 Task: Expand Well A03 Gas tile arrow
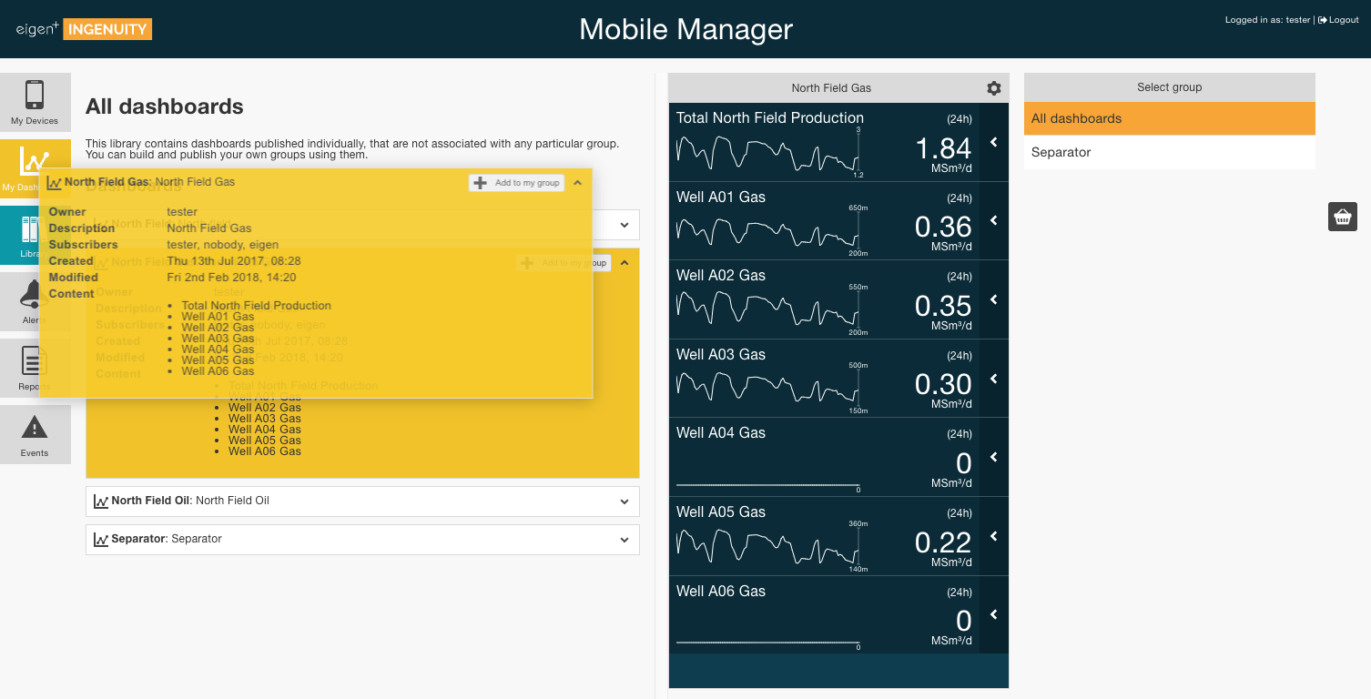tap(994, 379)
